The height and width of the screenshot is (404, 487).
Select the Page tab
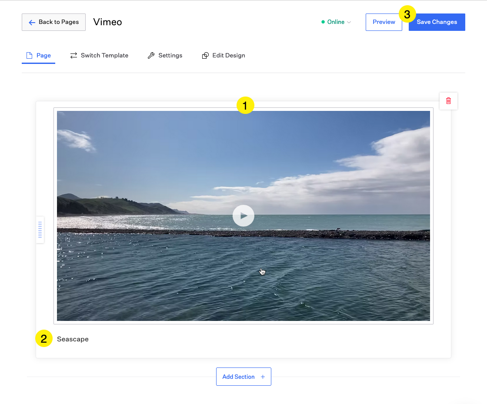(x=39, y=56)
